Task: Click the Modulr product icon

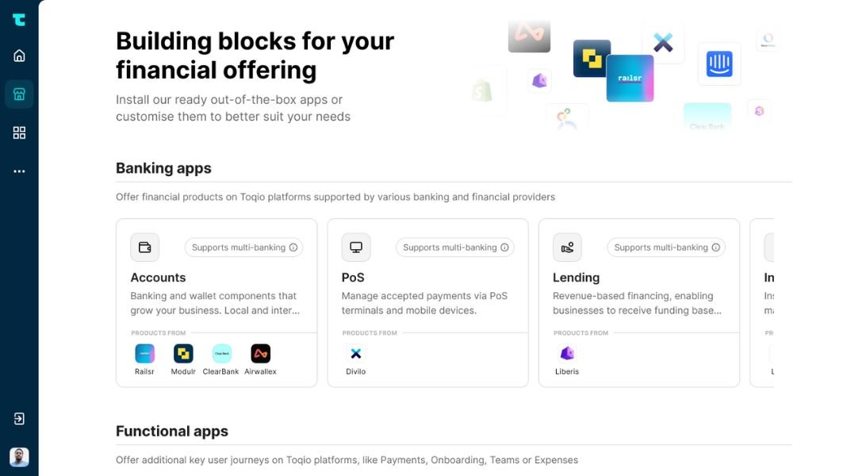Action: pos(183,353)
